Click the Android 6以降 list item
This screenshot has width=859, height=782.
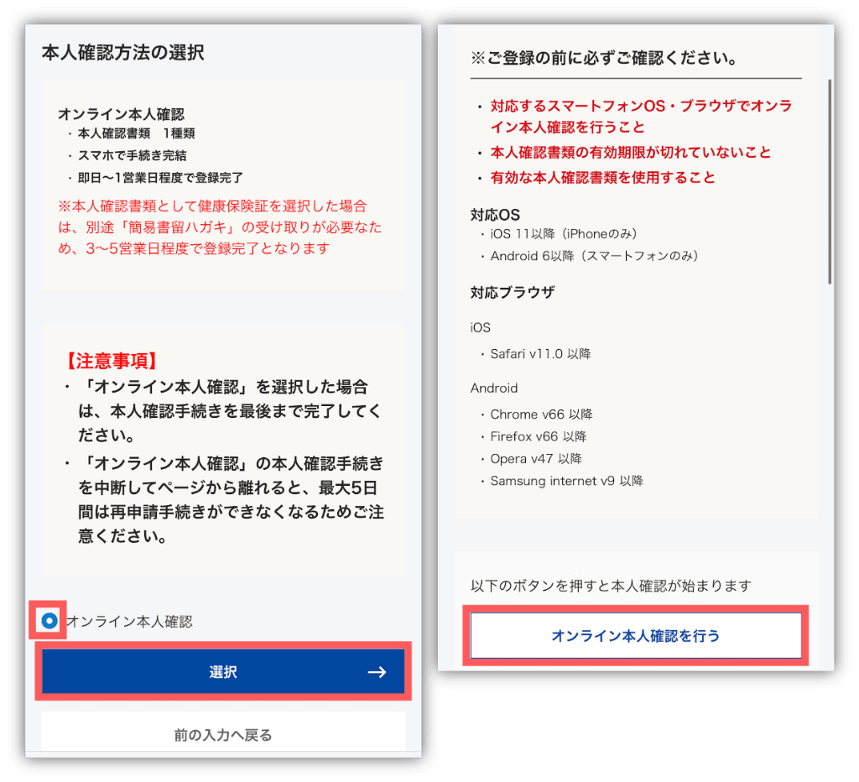click(594, 256)
